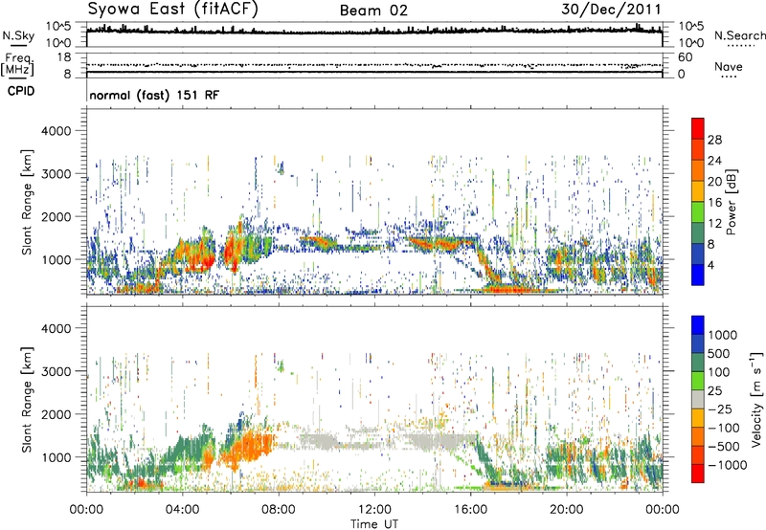The image size is (766, 530).
Task: Click the red swatch atop the Power colorbar
Action: (698, 128)
